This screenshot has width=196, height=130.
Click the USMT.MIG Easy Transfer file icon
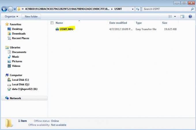point(57,29)
